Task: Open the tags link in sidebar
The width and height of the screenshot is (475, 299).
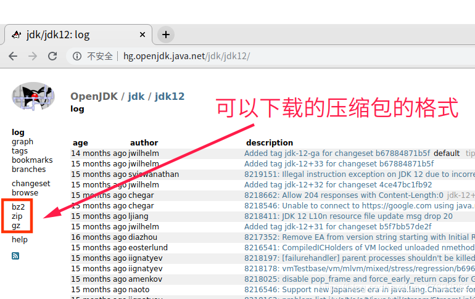Action: pyautogui.click(x=20, y=150)
